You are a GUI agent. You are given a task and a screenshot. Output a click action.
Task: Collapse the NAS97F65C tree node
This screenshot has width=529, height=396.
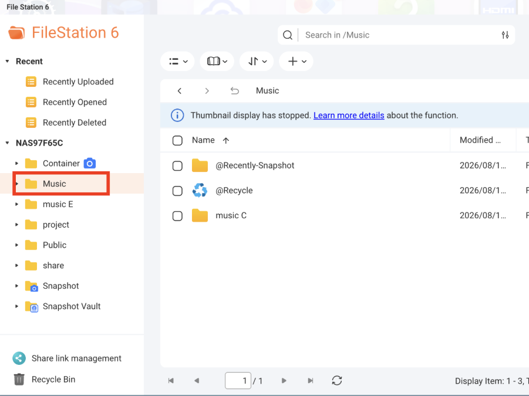coord(7,143)
